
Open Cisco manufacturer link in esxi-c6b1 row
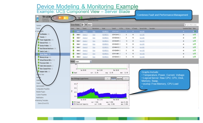(94, 47)
